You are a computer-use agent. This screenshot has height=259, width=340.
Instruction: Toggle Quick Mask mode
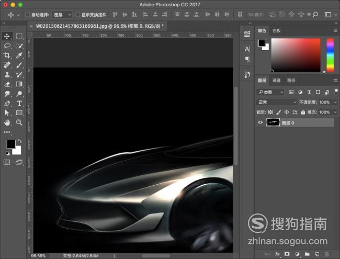[x=7, y=162]
